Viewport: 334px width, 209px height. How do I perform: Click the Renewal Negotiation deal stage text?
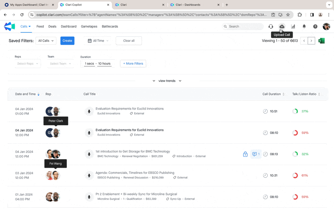pos(135,156)
